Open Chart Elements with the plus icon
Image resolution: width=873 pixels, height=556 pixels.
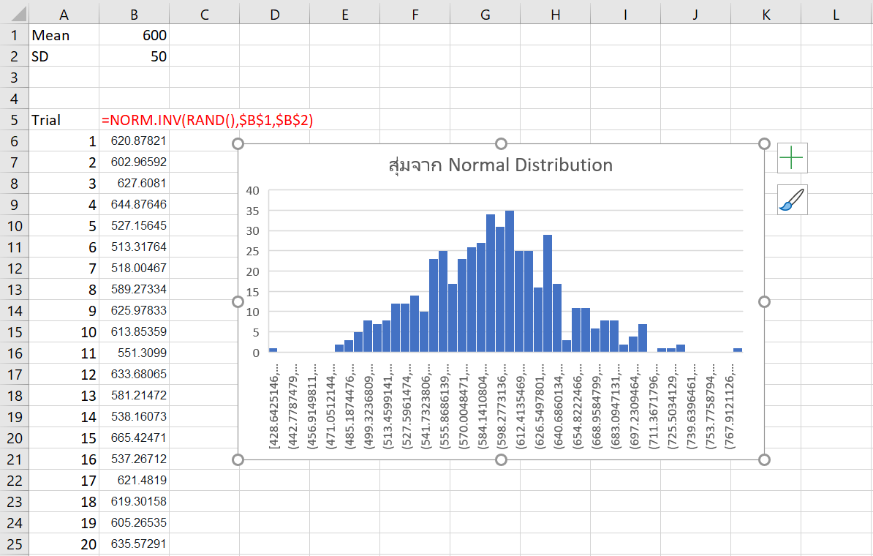[x=792, y=157]
